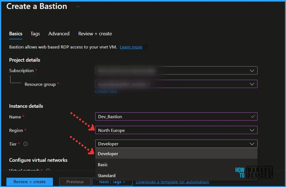This screenshot has width=286, height=187.
Task: Click the Region field chevron arrow
Action: 252,130
